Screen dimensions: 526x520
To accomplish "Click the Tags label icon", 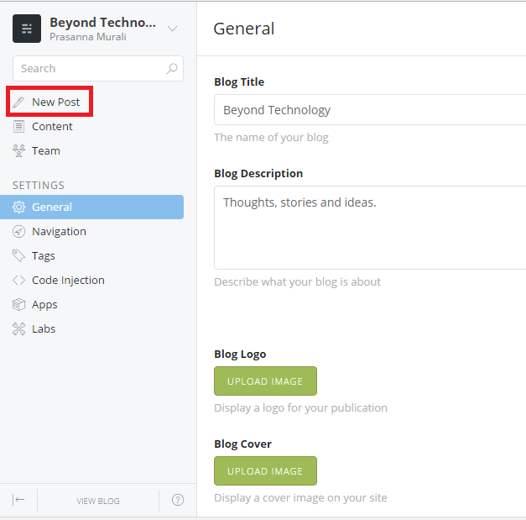I will coord(18,256).
